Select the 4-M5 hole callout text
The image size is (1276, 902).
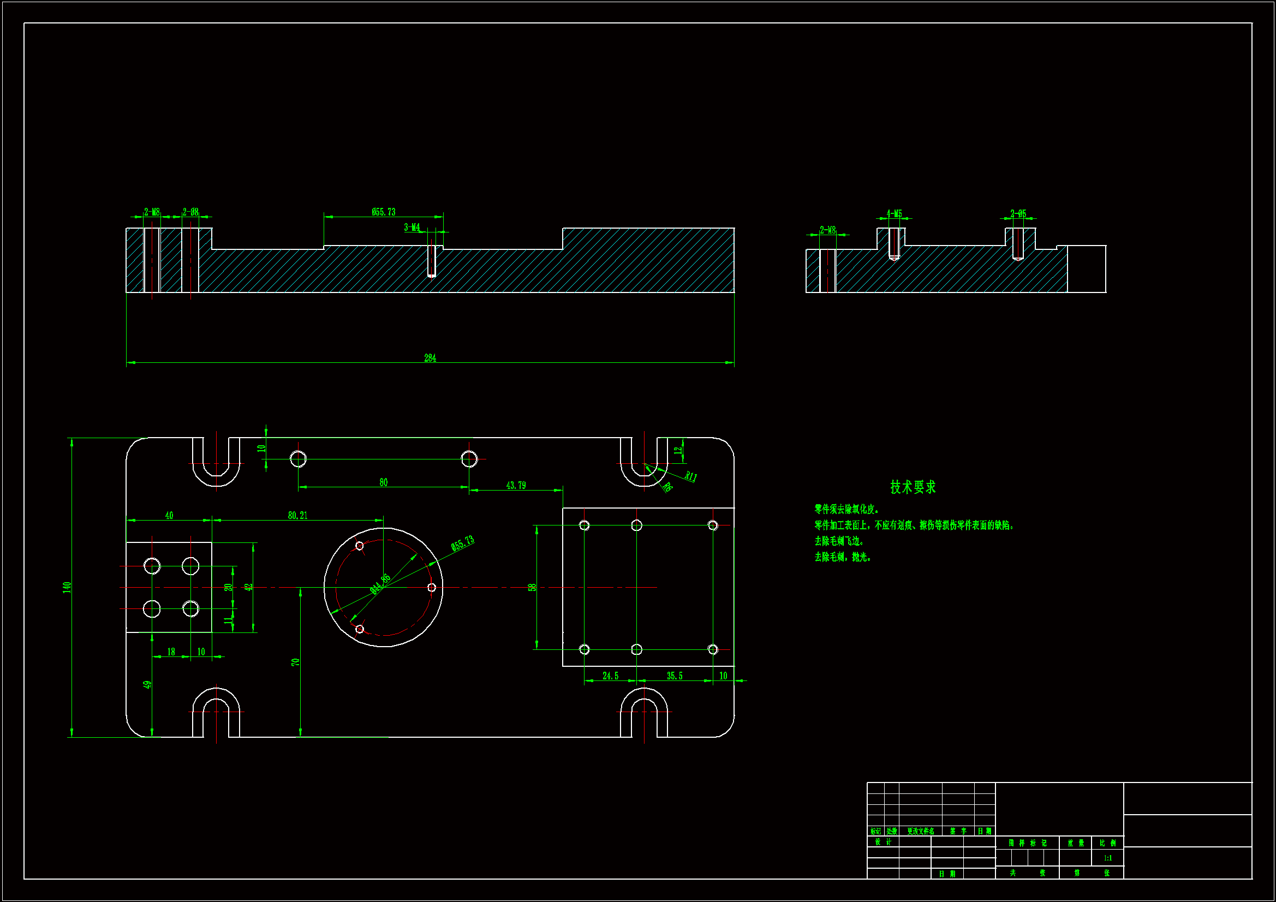pos(893,214)
